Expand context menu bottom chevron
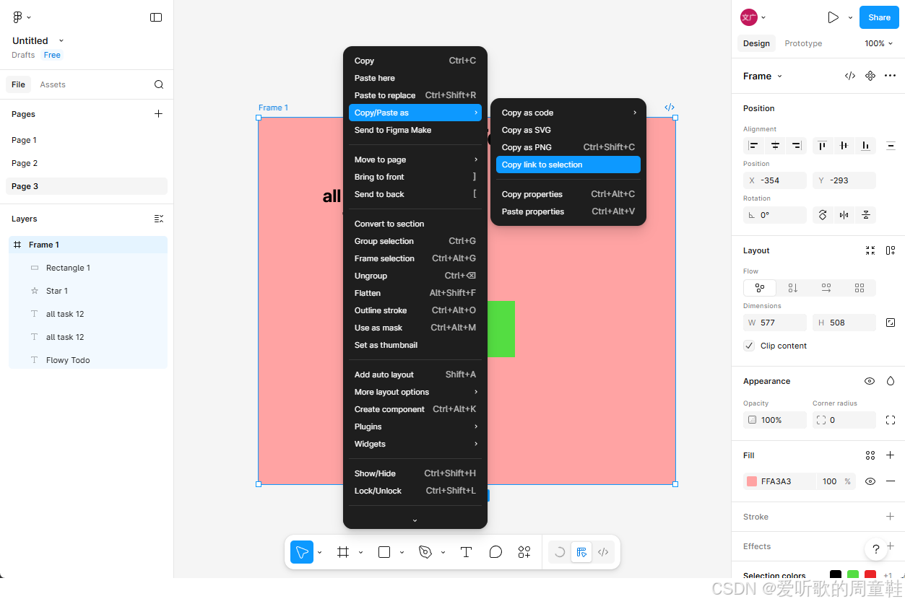905x604 pixels. 415,520
